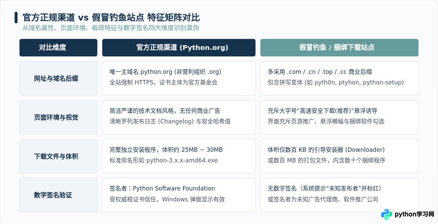Click text "唯一主域名 python.org (非营利组织 .org)"

pyautogui.click(x=165, y=72)
